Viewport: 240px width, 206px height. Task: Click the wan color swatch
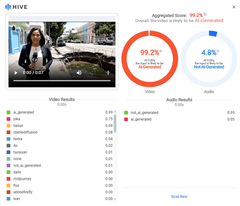coord(9,199)
